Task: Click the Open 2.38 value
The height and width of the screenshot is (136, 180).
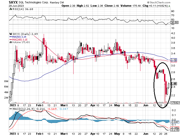Action: tap(68, 6)
